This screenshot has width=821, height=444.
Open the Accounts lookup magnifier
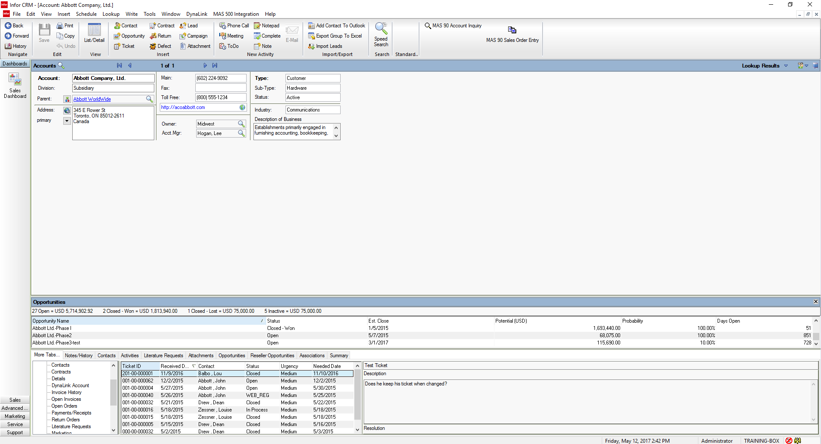point(61,65)
